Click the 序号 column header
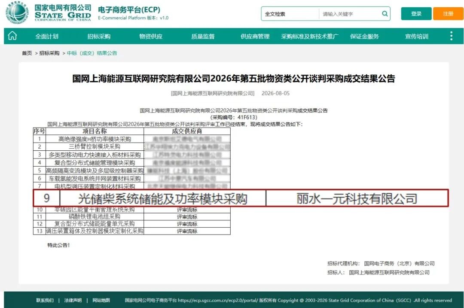The width and height of the screenshot is (464, 308). coord(40,131)
